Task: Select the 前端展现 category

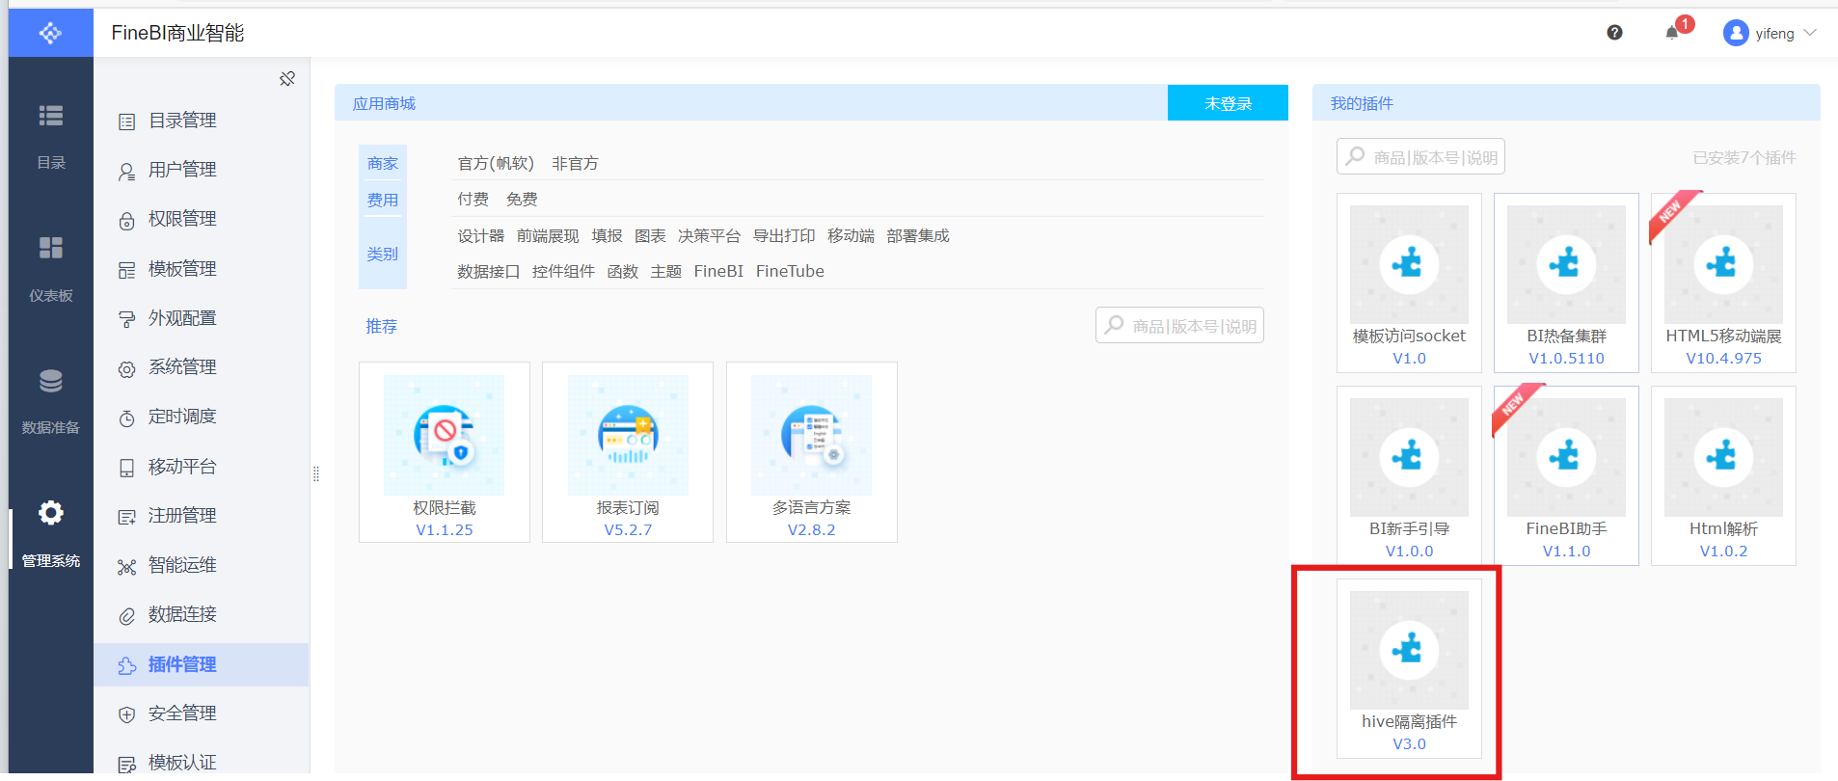Action: click(548, 235)
